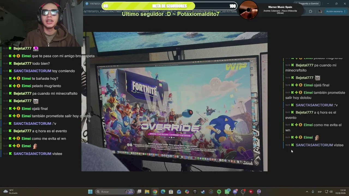Click the Ultimo seguidor Potaxiomaldito7 text
Screen dimensions: 349x196
[x=170, y=14]
